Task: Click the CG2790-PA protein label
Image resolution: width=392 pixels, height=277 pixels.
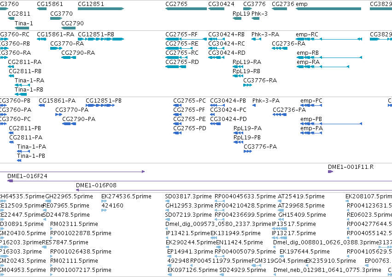Action: (x=79, y=119)
